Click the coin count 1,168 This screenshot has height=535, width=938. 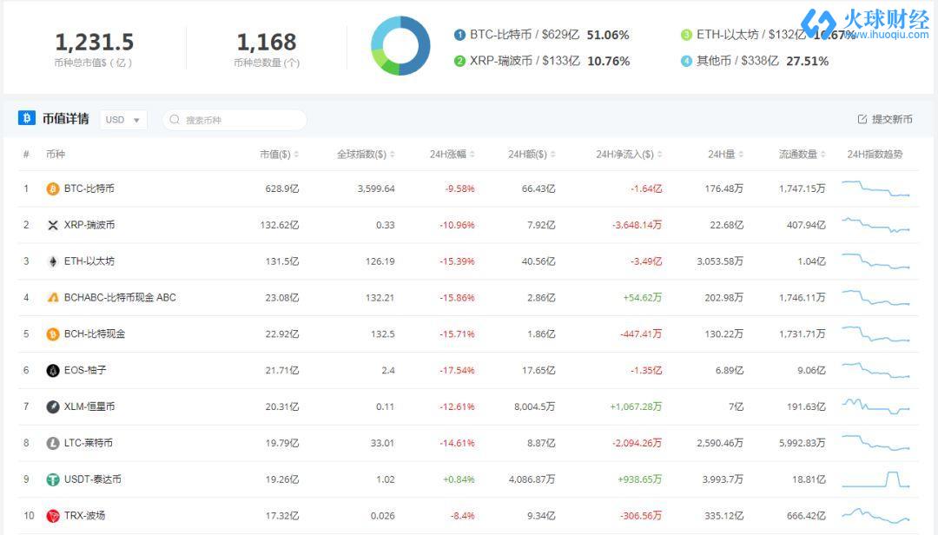(x=267, y=42)
